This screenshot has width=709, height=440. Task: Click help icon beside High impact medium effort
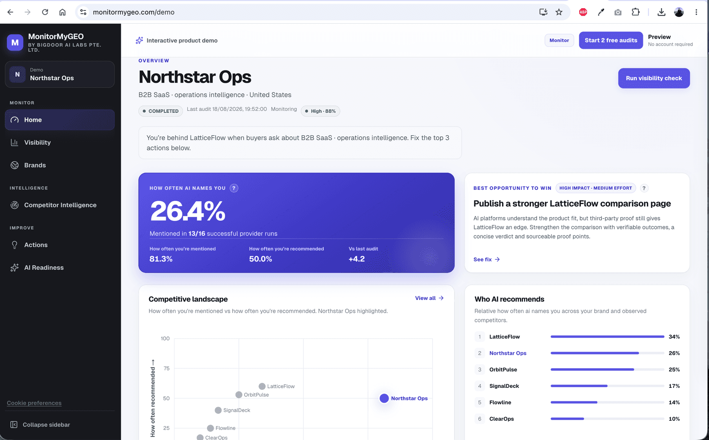(644, 188)
